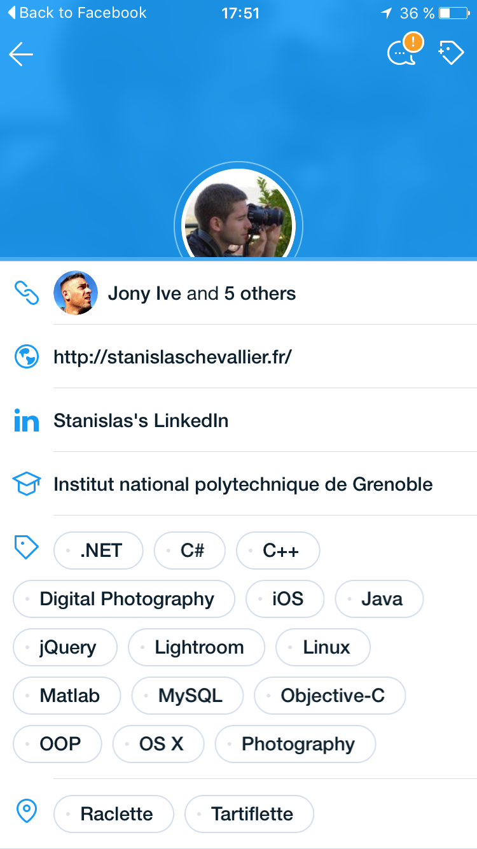This screenshot has width=477, height=849.
Task: Toggle the Digital Photography tag
Action: tap(124, 599)
